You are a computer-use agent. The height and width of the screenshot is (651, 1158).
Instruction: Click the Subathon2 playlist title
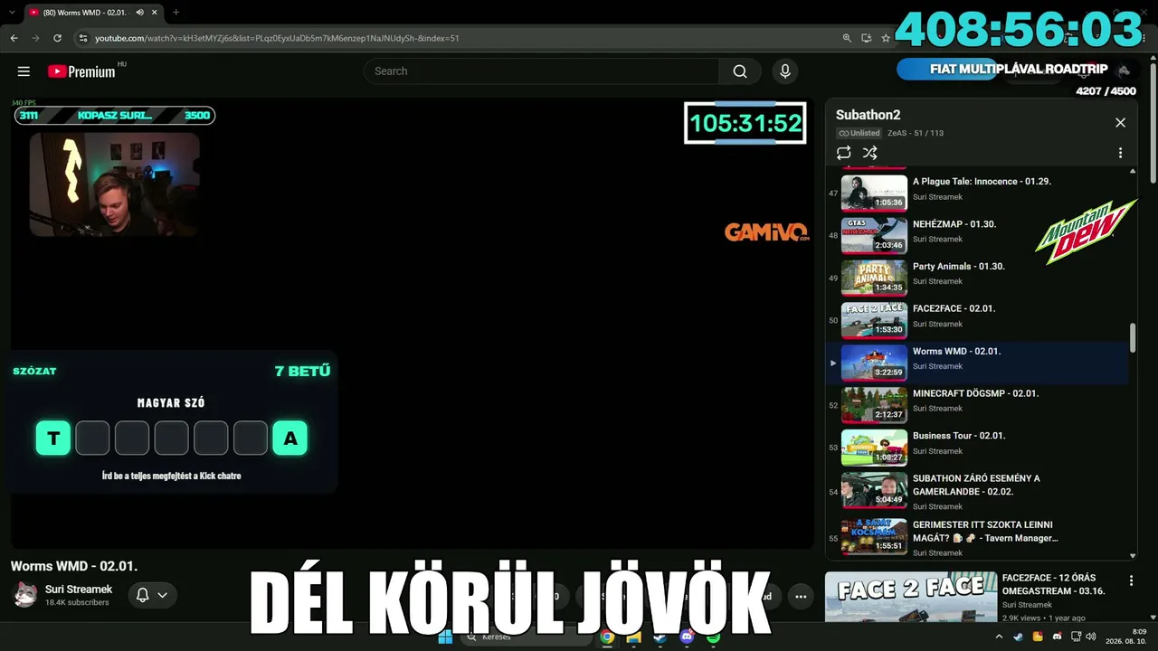coord(868,115)
